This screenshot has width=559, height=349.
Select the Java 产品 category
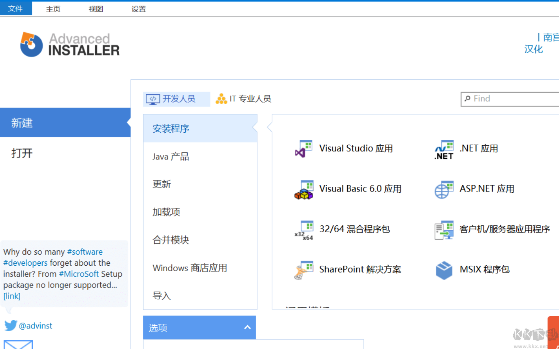[171, 156]
